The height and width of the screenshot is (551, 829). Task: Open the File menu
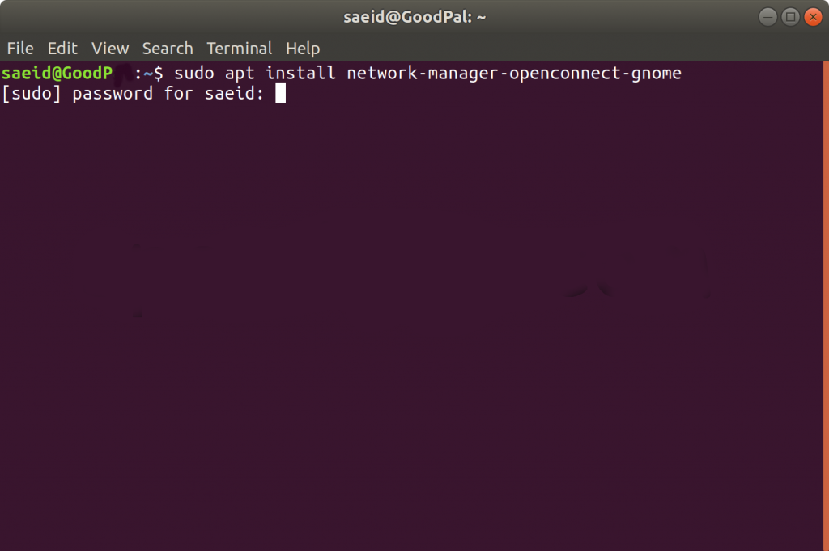coord(20,49)
